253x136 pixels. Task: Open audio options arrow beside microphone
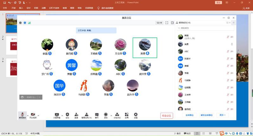click(28, 115)
